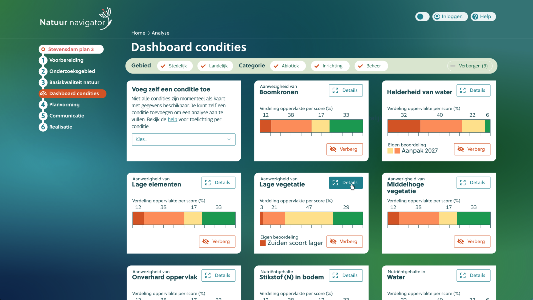Click the expand icon in Boomkronen Details button
The image size is (533, 300).
click(x=335, y=90)
